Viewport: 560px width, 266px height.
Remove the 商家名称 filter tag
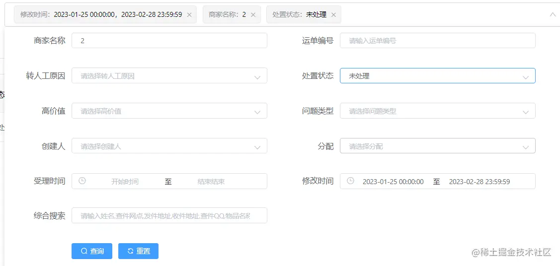tap(253, 14)
